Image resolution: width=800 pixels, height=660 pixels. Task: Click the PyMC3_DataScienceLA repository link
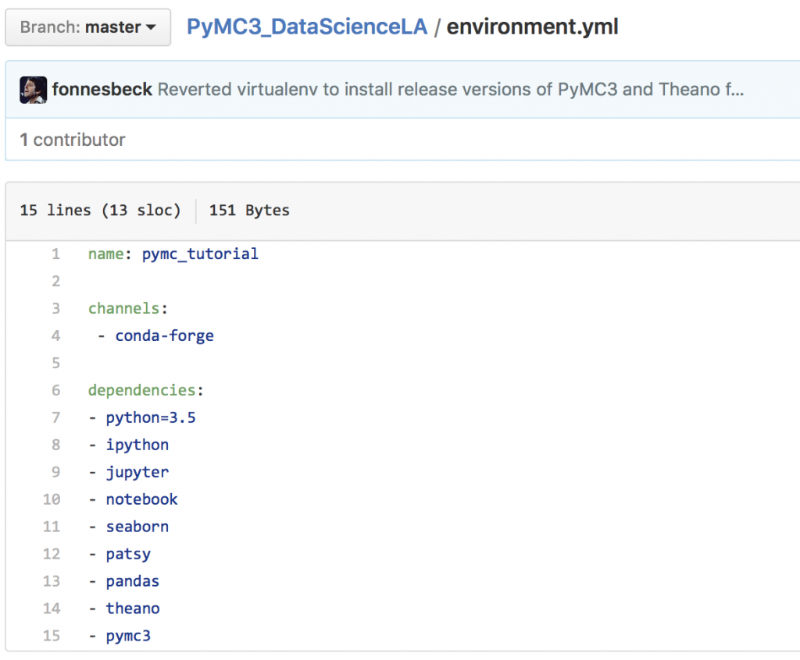coord(307,27)
